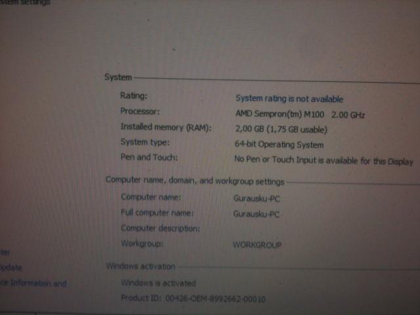Click the 64-bit Operating System text
Viewport: 420px width, 315px height.
[x=279, y=144]
